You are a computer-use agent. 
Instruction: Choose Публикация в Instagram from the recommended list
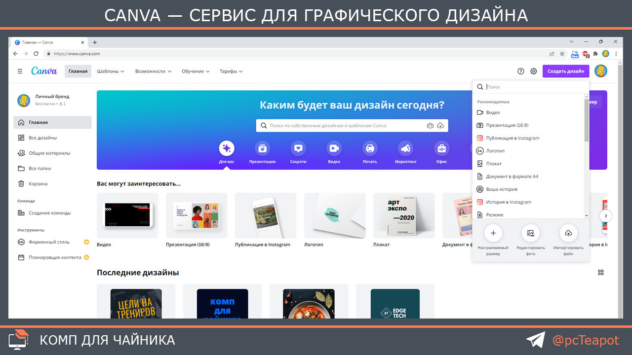coord(528,138)
